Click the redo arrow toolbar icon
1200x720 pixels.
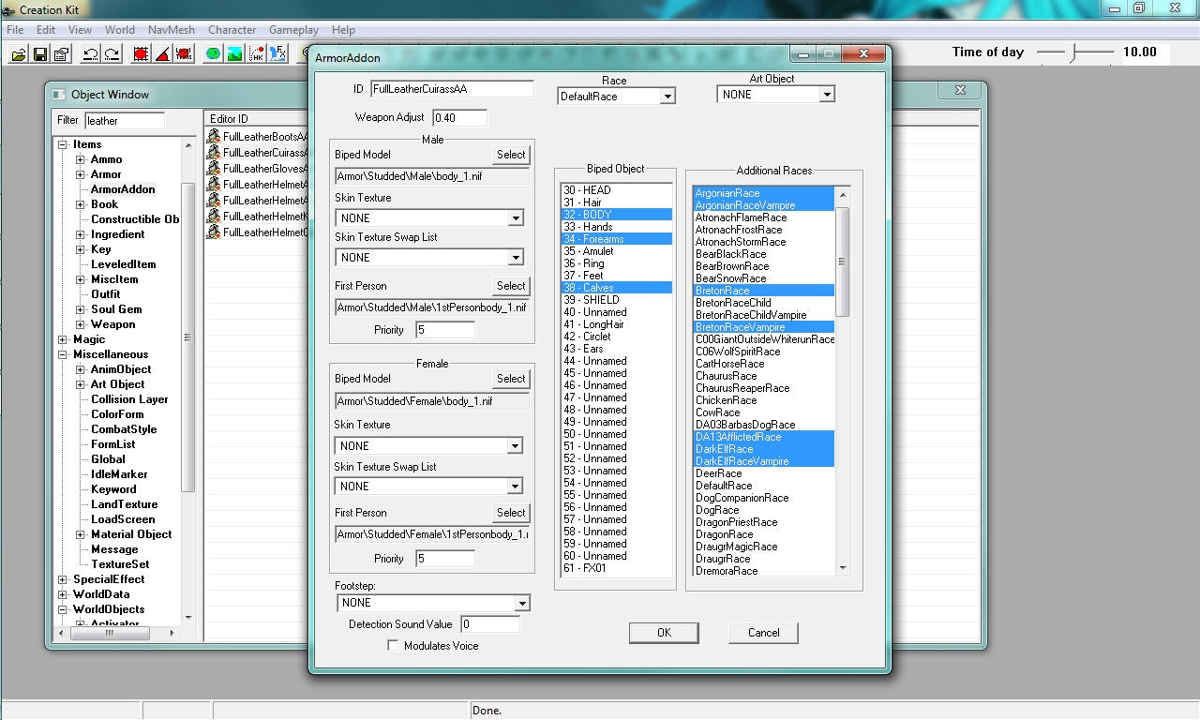pos(112,54)
